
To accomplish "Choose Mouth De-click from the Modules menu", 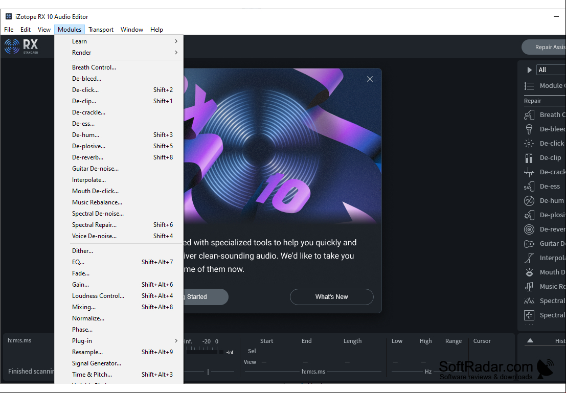I will coord(119,191).
